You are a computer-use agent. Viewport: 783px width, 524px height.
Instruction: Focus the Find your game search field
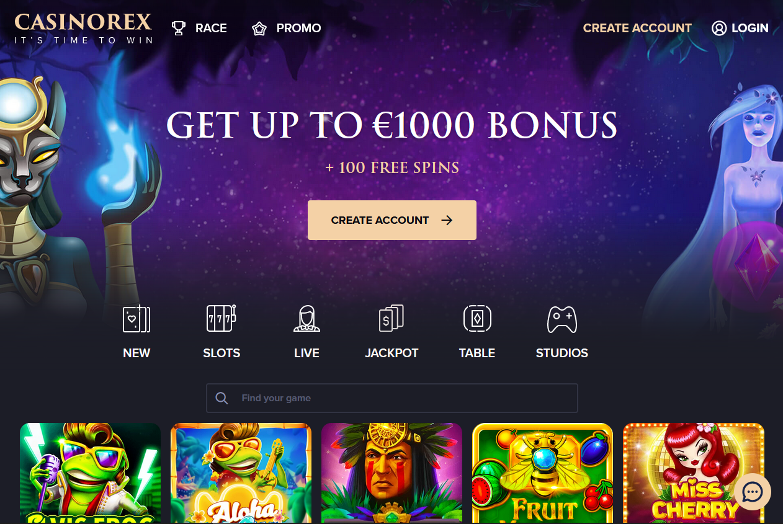(x=392, y=398)
